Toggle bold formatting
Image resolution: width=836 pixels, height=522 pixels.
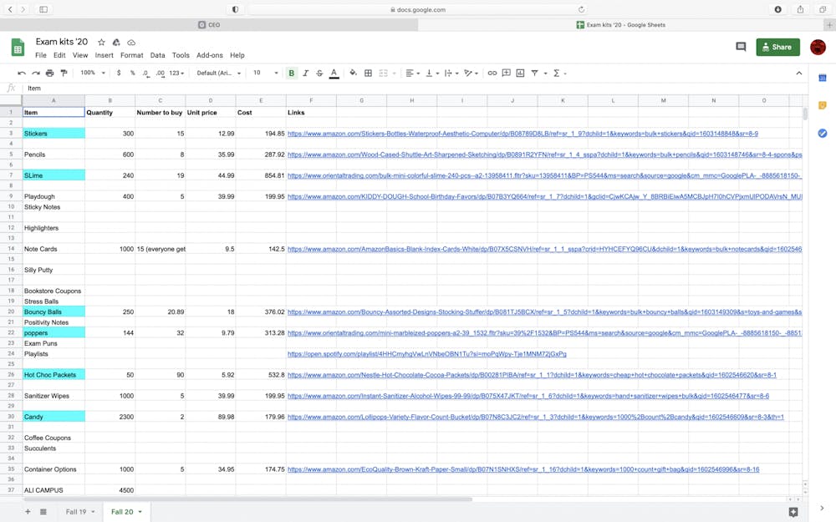292,73
